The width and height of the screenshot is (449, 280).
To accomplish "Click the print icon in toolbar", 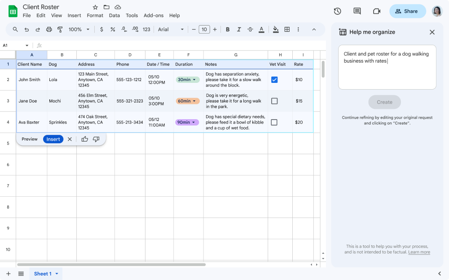I will point(49,30).
